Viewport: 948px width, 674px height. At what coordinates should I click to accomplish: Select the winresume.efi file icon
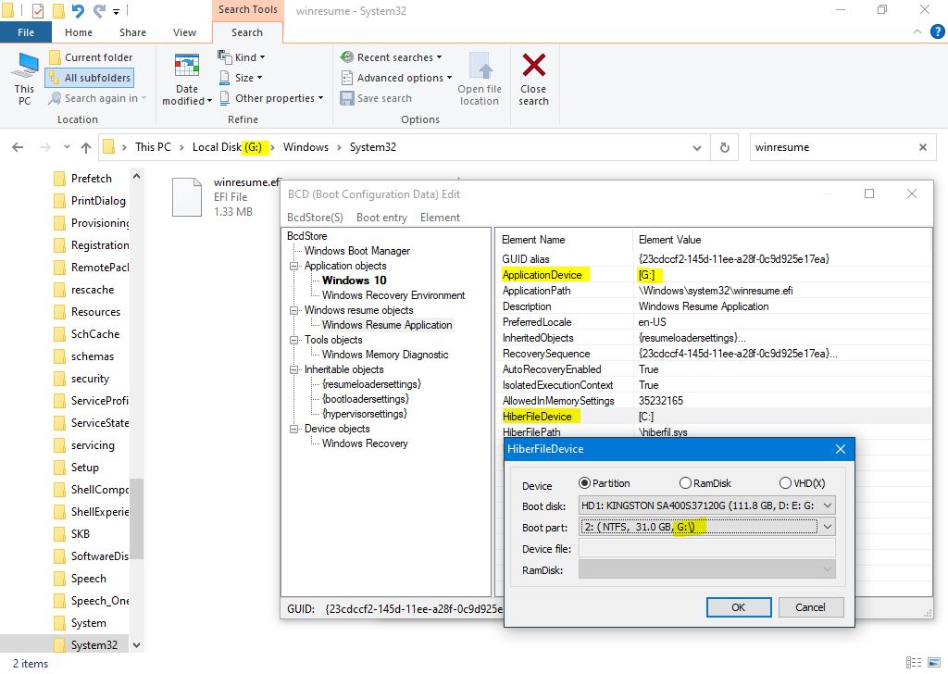click(x=187, y=197)
